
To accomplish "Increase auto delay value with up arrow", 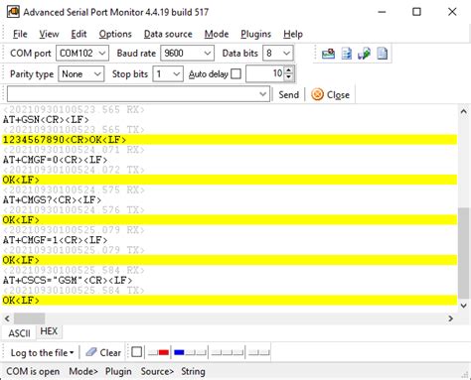I will pyautogui.click(x=289, y=70).
